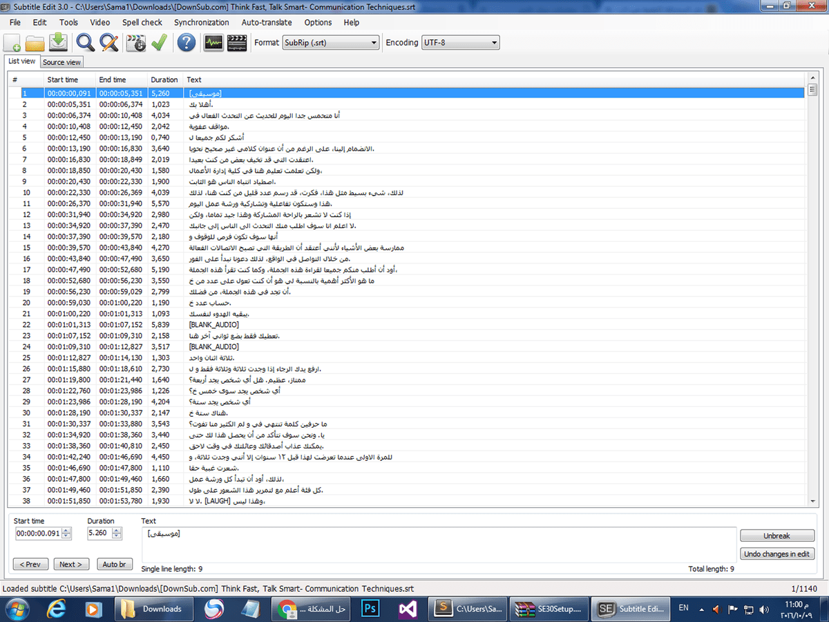Click the Help question mark icon
This screenshot has width=829, height=622.
(x=186, y=43)
